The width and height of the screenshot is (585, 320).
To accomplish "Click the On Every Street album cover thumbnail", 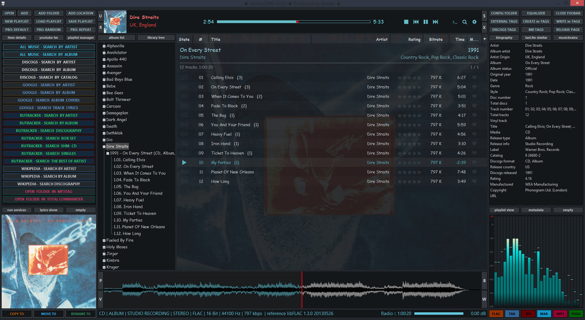I will pyautogui.click(x=49, y=261).
